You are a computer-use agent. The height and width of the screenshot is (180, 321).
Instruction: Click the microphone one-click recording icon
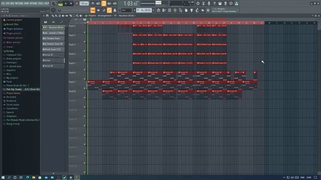[209, 3]
